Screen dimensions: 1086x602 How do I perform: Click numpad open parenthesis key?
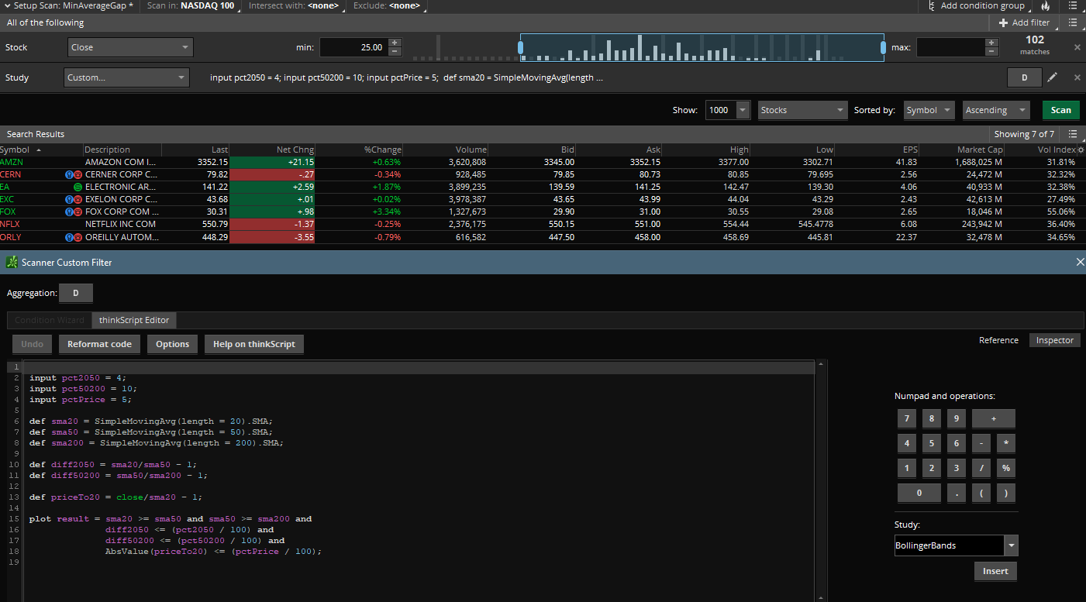coord(981,494)
